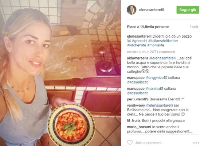
Task: Expand mostra tutti e 207 i commenti
Action: [x=151, y=52]
